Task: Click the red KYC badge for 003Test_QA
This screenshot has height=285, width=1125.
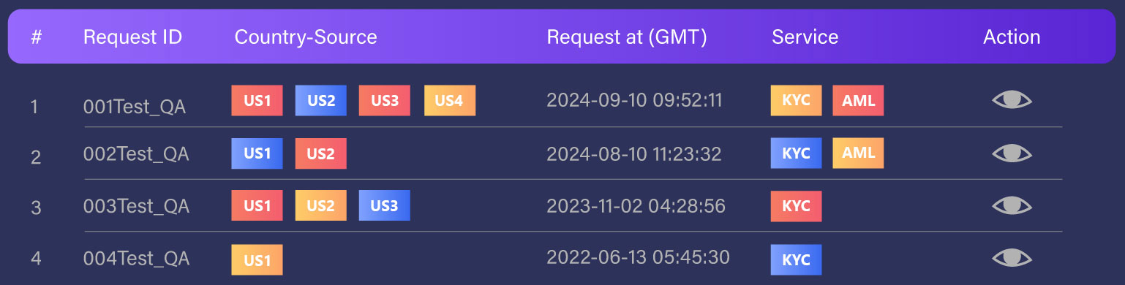Action: [796, 205]
